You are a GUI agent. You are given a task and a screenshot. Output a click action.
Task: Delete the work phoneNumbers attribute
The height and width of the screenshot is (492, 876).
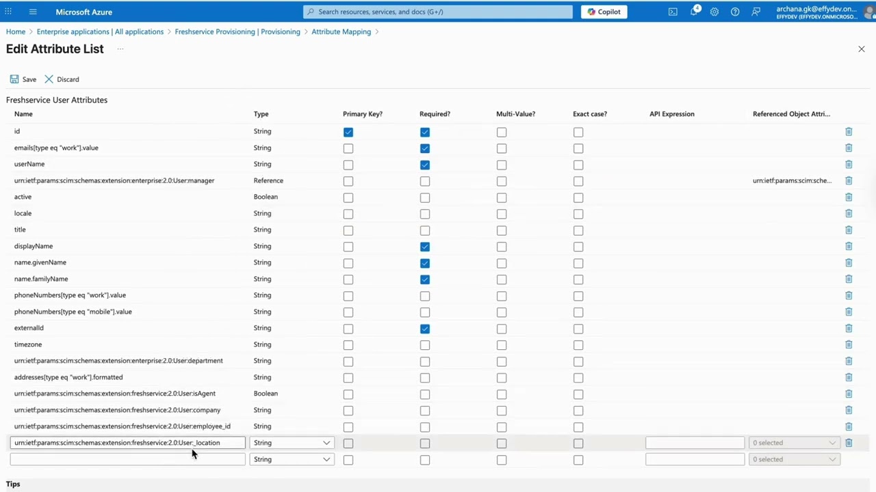coord(849,295)
